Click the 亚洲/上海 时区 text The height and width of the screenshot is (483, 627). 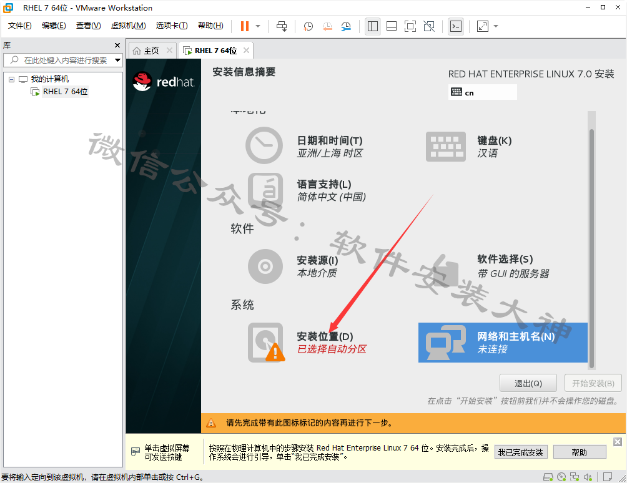(330, 154)
